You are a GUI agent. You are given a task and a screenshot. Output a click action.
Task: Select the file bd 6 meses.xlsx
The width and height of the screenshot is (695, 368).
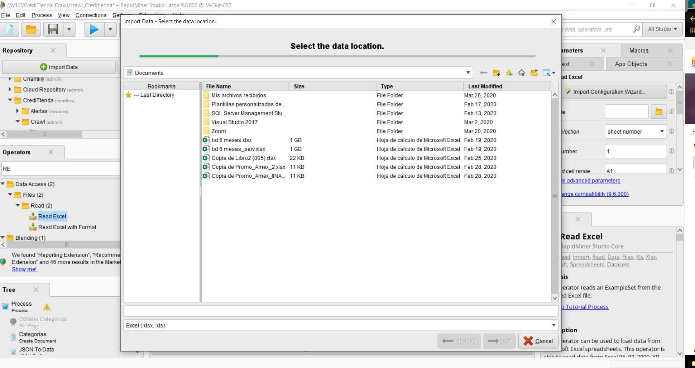[231, 140]
